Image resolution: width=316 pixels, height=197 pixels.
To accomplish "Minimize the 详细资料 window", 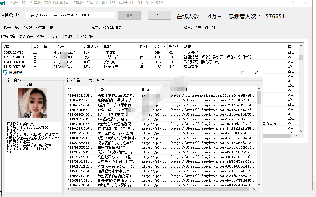I will [229, 73].
